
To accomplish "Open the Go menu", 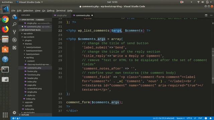I will [x=44, y=11].
